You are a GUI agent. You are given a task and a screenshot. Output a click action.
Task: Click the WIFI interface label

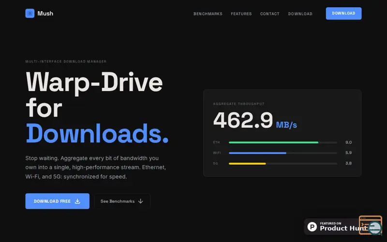(x=217, y=153)
